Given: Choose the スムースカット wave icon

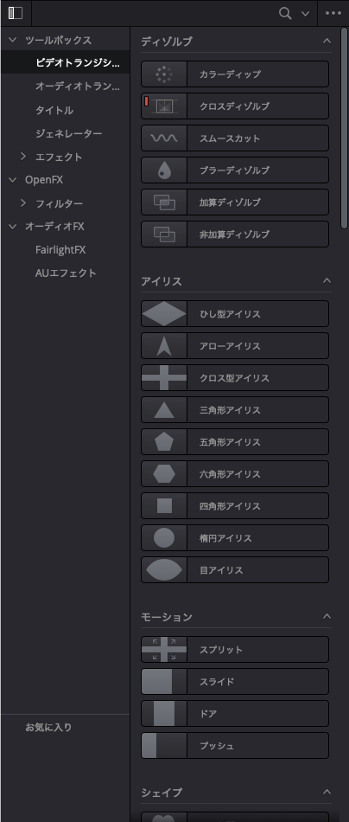Looking at the screenshot, I should click(x=164, y=138).
